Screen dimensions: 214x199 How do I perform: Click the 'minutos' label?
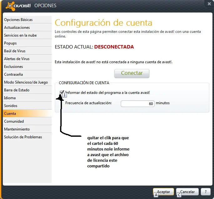click(x=163, y=103)
